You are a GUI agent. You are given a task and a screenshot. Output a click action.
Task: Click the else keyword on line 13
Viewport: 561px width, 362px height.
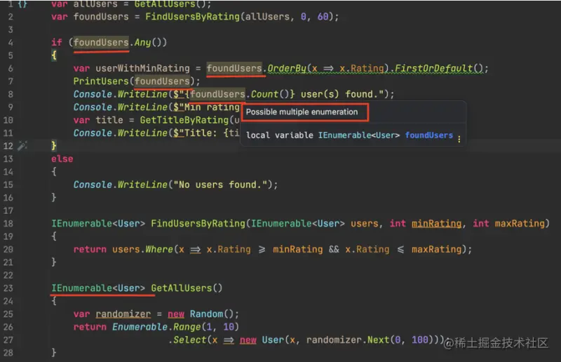tap(62, 159)
